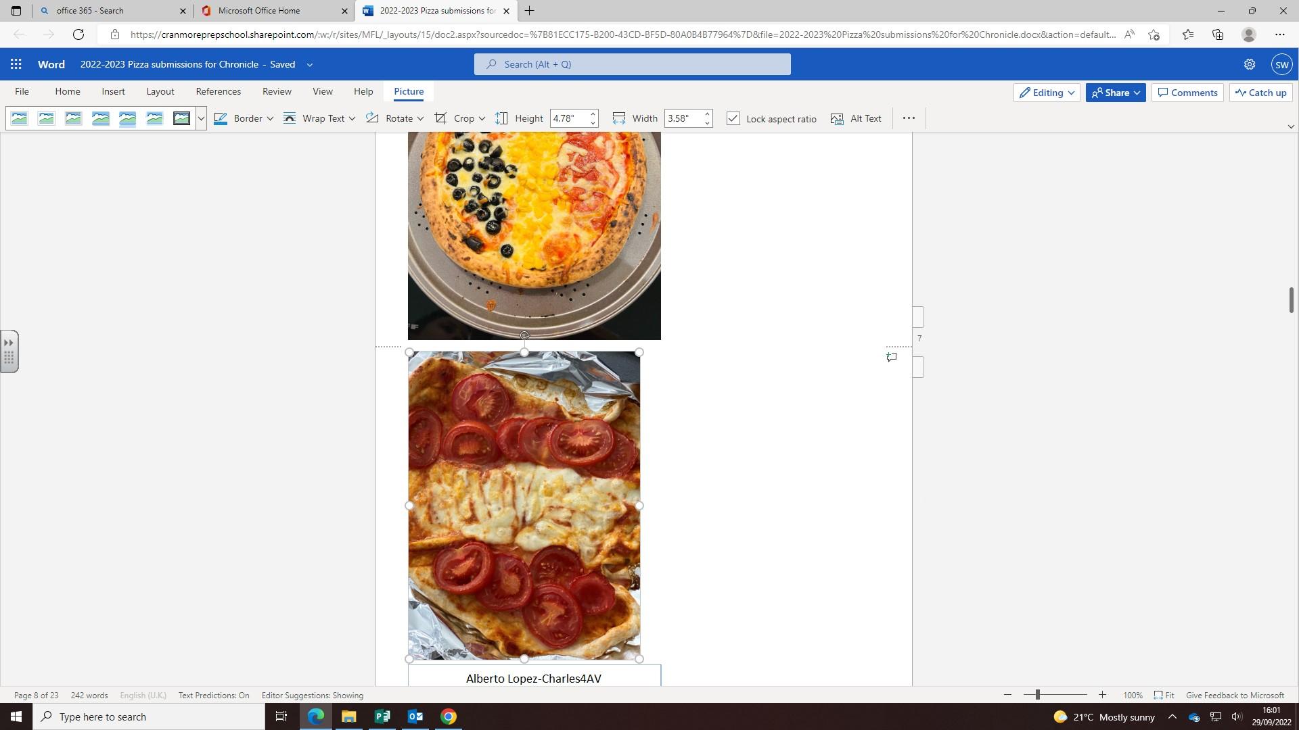
Task: Toggle Text Predictions On in status bar
Action: point(214,695)
